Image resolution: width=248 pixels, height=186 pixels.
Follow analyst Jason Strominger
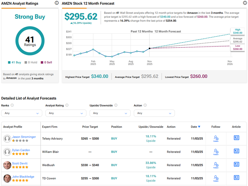216,138
